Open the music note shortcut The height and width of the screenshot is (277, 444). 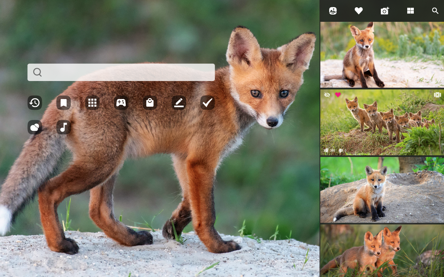point(63,127)
